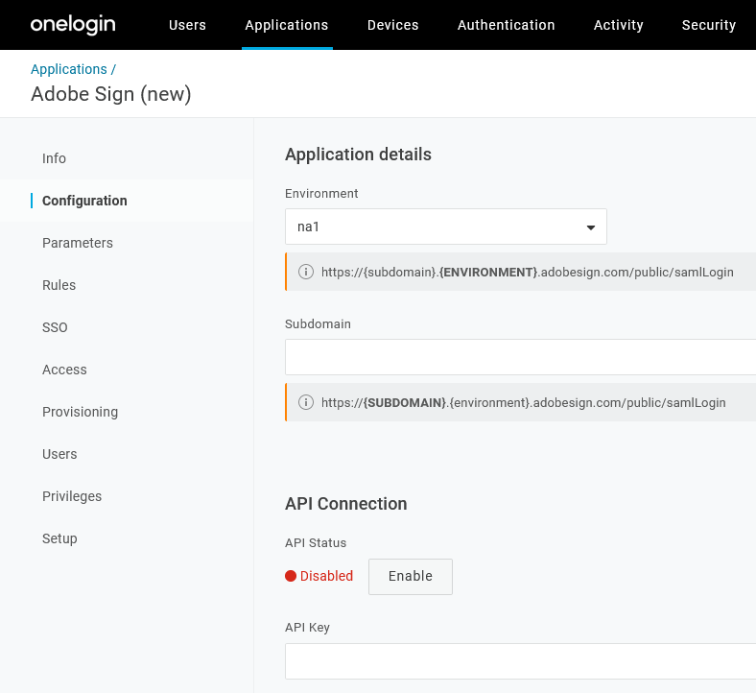The image size is (756, 693).
Task: Go to the Access tab
Action: 64,370
